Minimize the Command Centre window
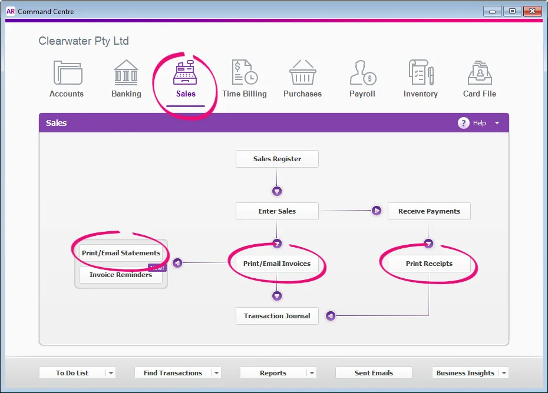Screen dimensions: 548x393 [493, 11]
